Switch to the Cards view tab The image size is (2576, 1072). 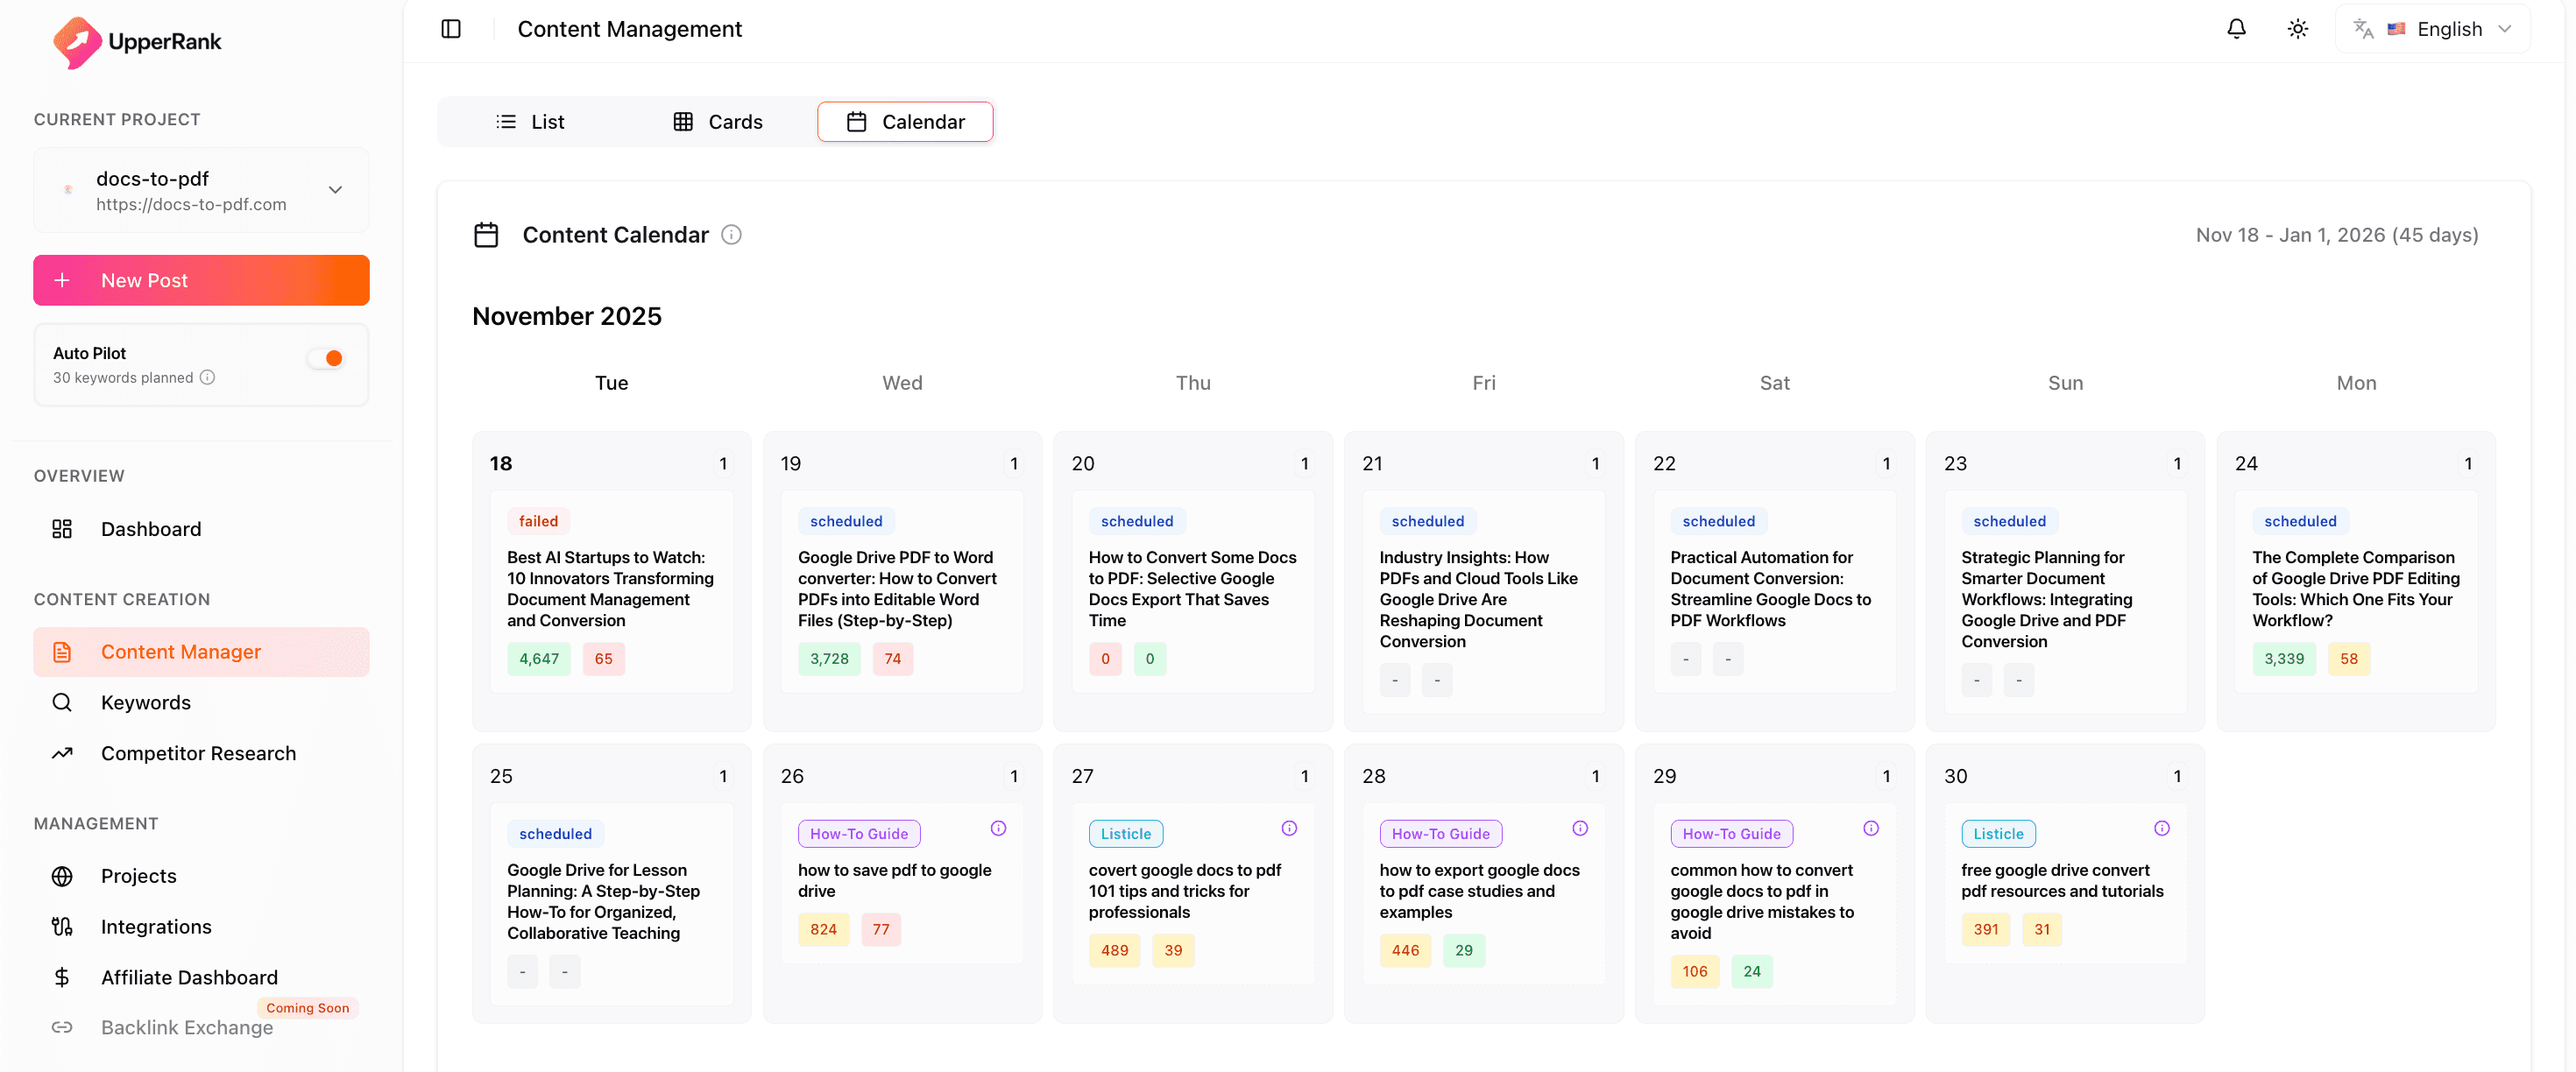click(x=717, y=122)
